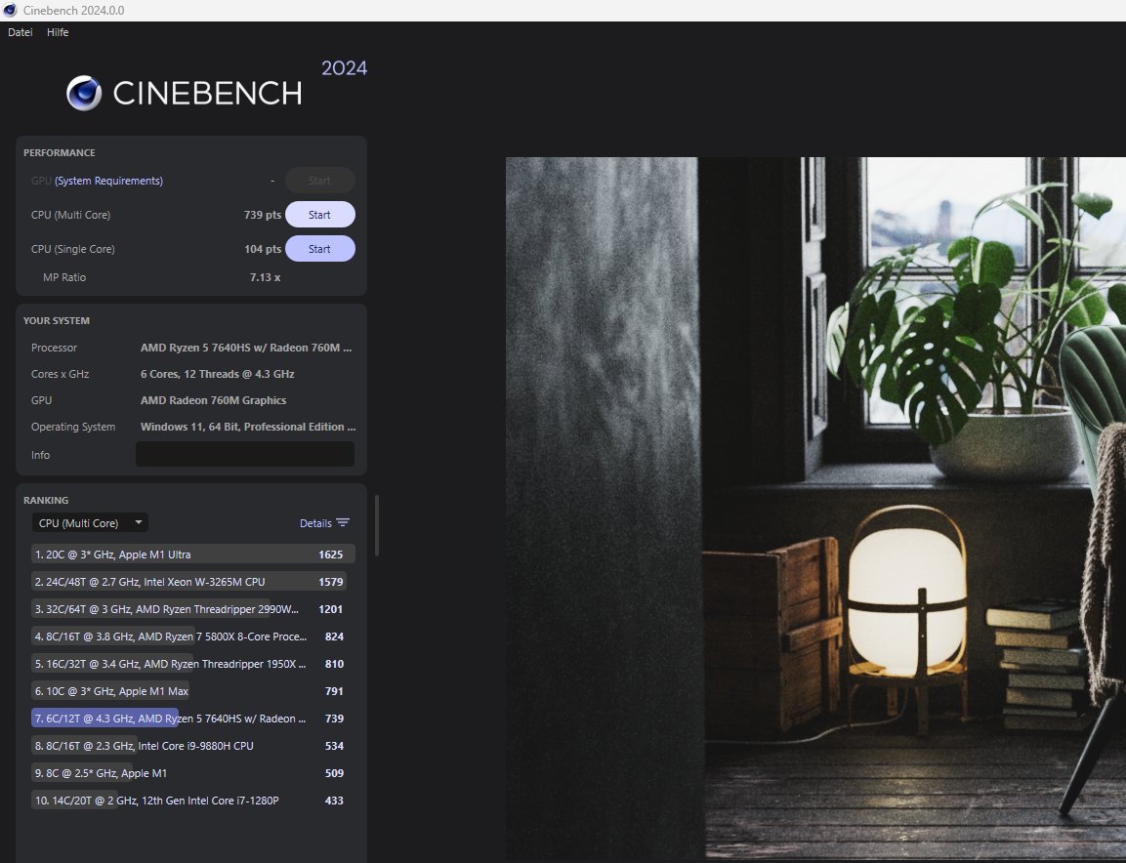Click the 2024 version label

coord(344,67)
